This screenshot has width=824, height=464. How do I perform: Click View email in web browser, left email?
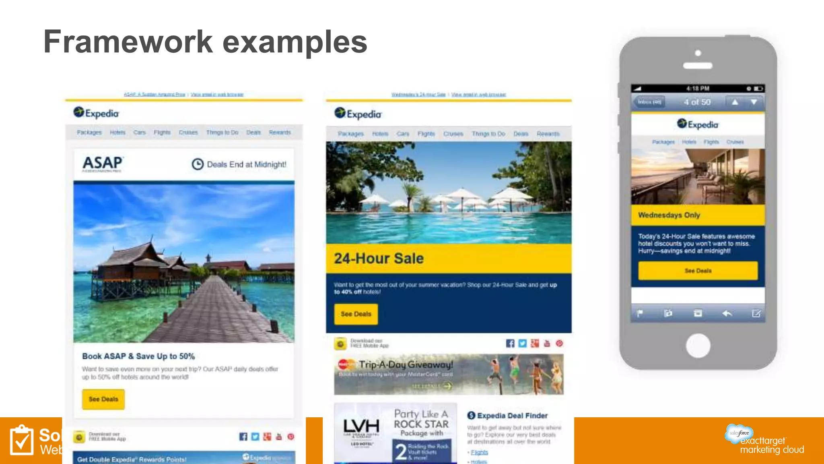click(217, 95)
